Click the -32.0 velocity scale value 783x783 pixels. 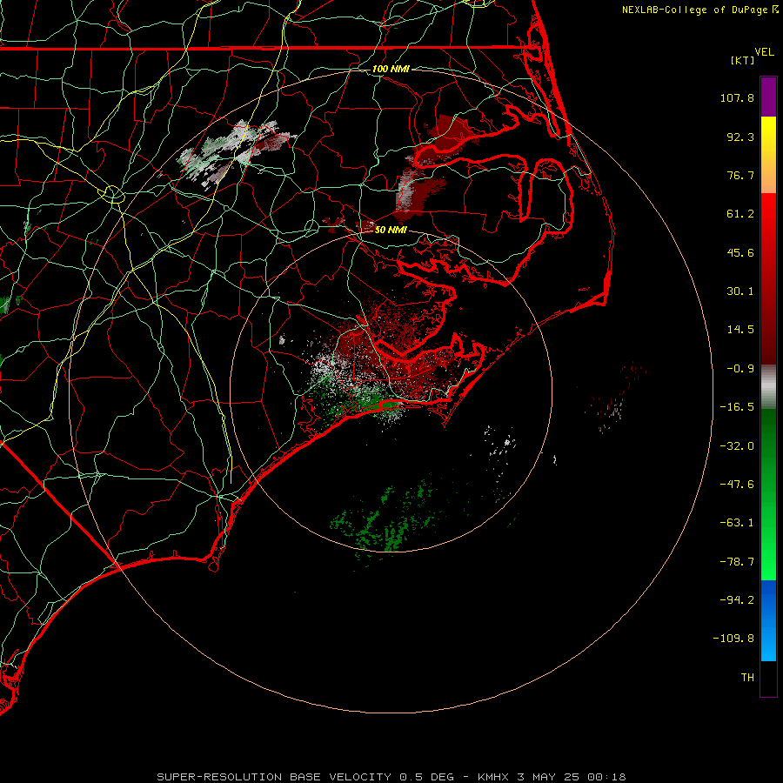737,446
